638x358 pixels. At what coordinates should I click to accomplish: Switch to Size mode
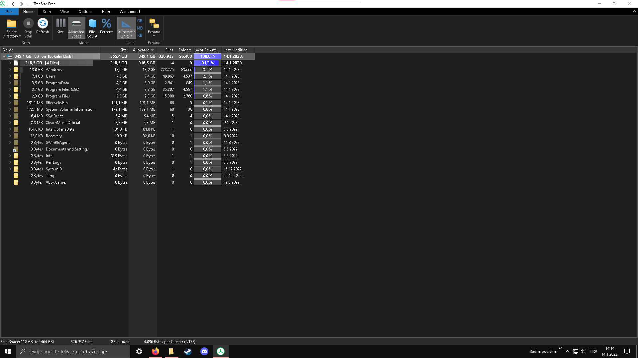tap(60, 24)
